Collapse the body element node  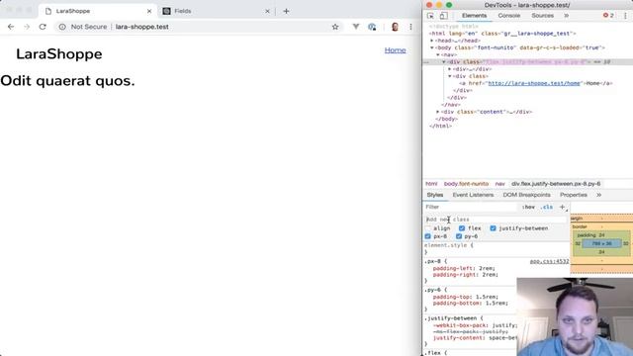tap(431, 48)
